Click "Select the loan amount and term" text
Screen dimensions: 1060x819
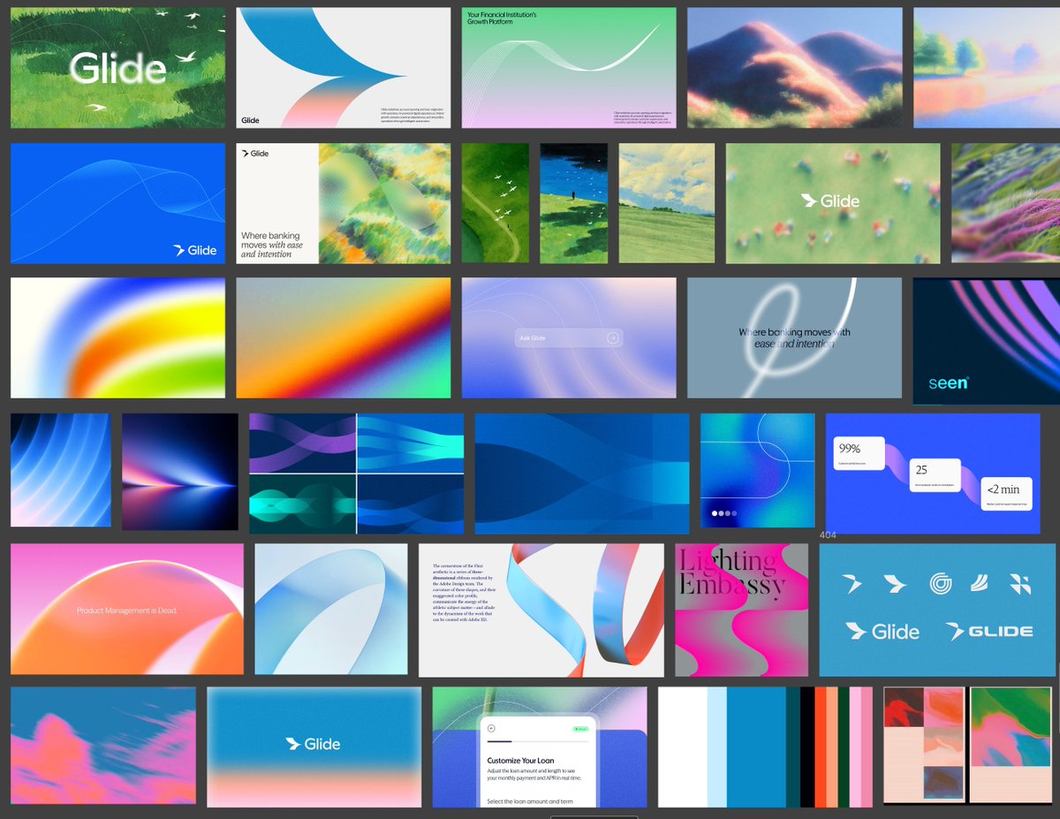coord(532,801)
